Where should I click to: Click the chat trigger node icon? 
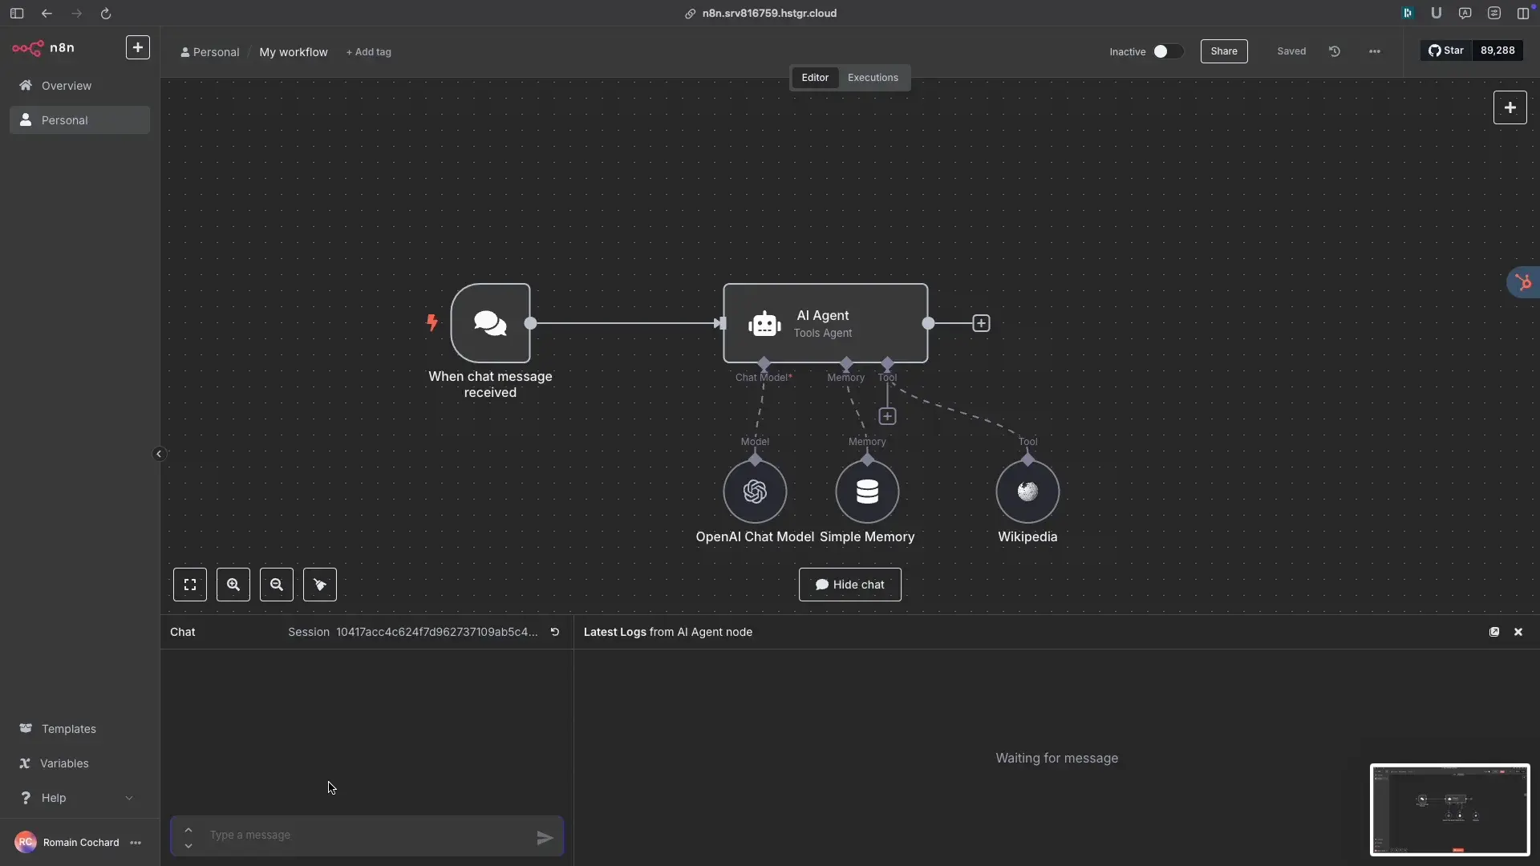coord(490,323)
